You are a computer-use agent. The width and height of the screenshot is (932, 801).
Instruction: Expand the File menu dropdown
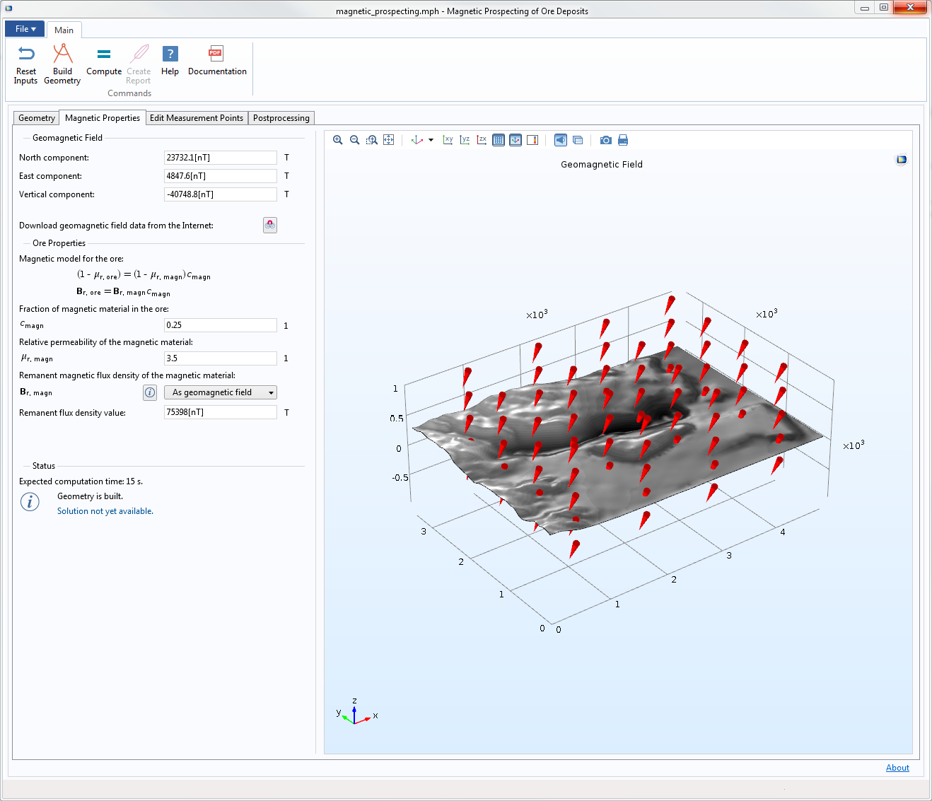(25, 29)
